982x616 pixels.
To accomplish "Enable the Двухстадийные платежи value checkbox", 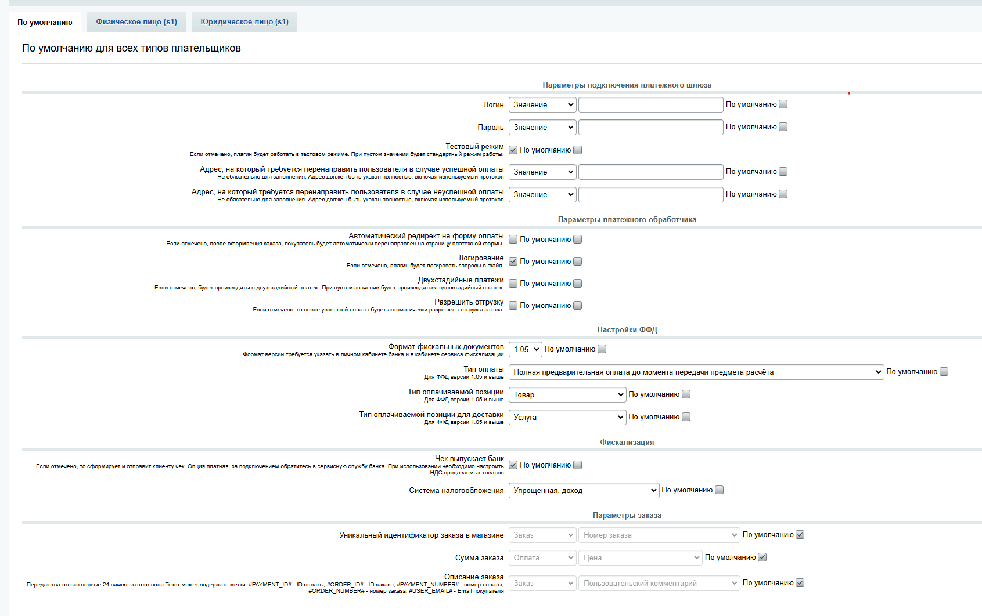I will pyautogui.click(x=513, y=284).
